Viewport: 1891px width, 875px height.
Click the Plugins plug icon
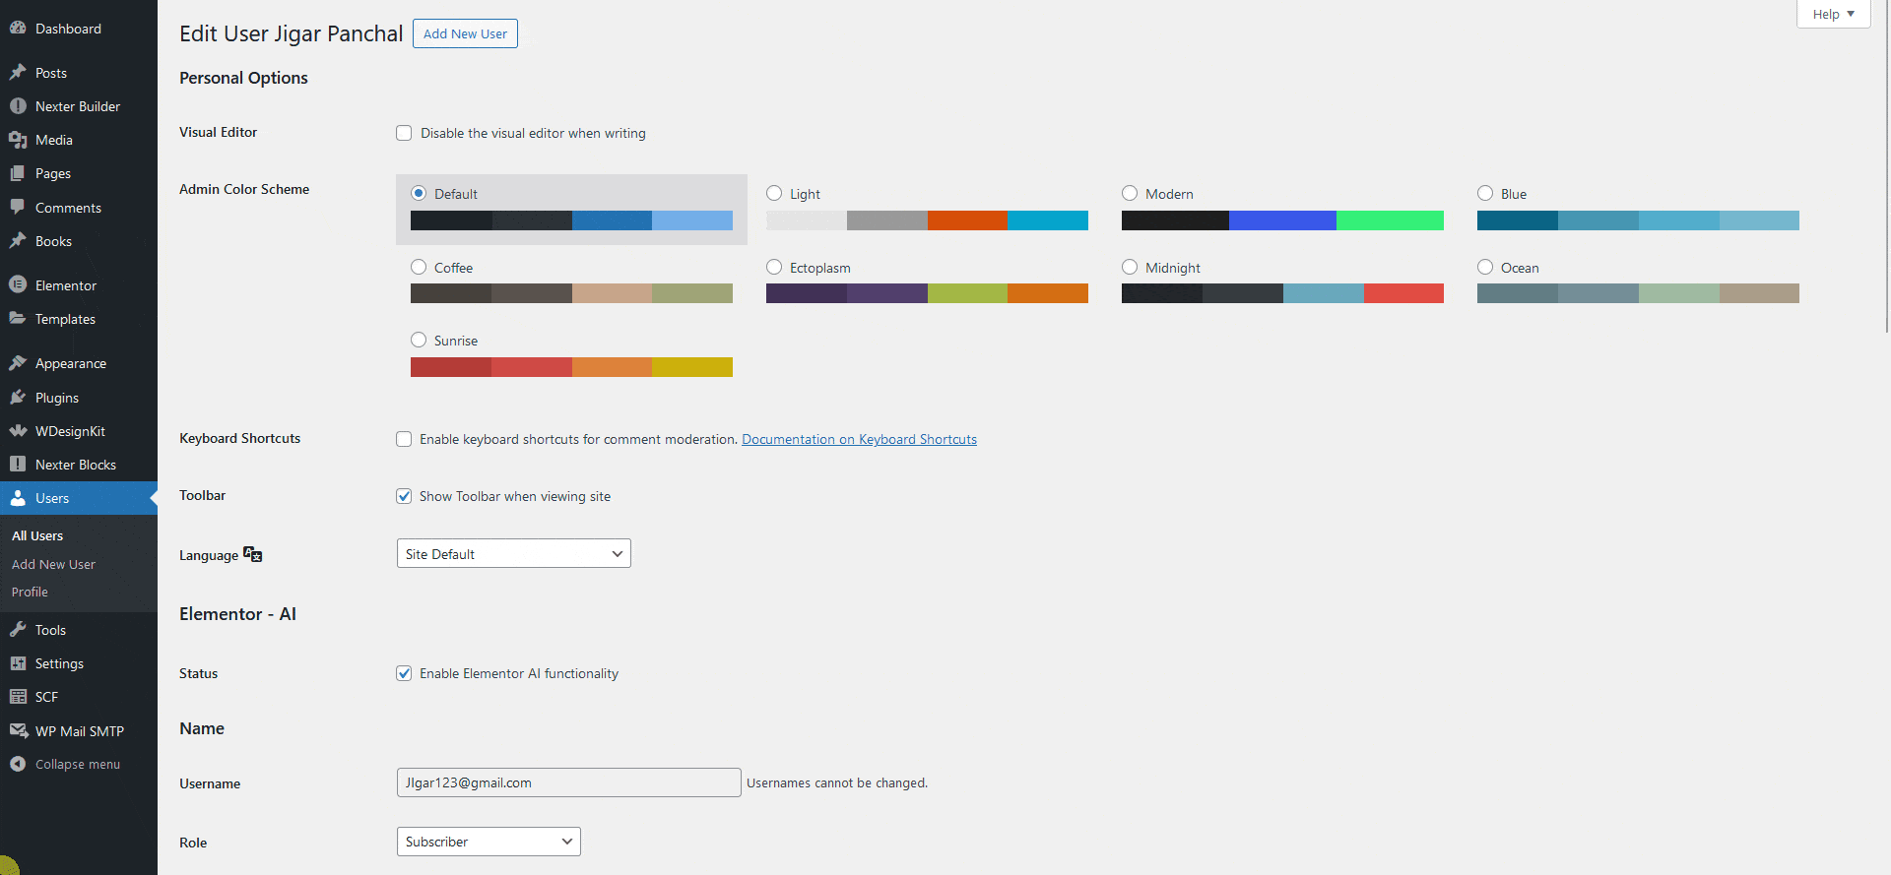click(18, 398)
